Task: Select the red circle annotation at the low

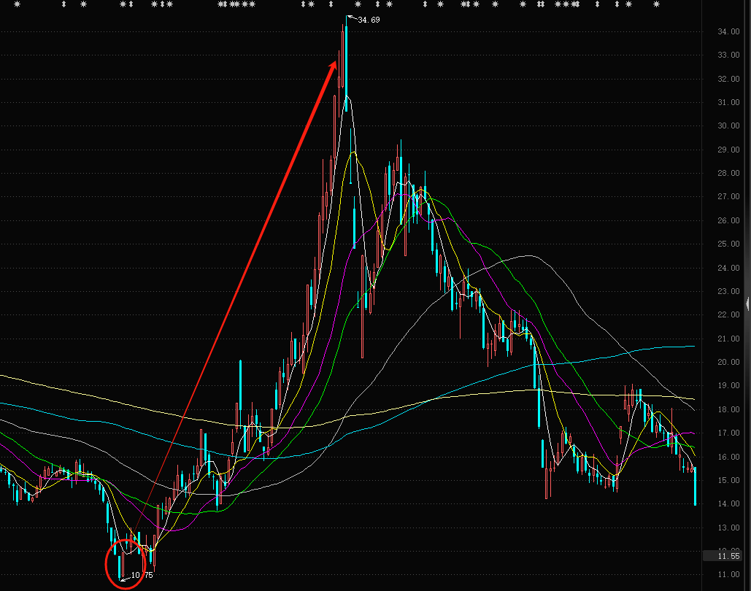Action: [x=125, y=564]
